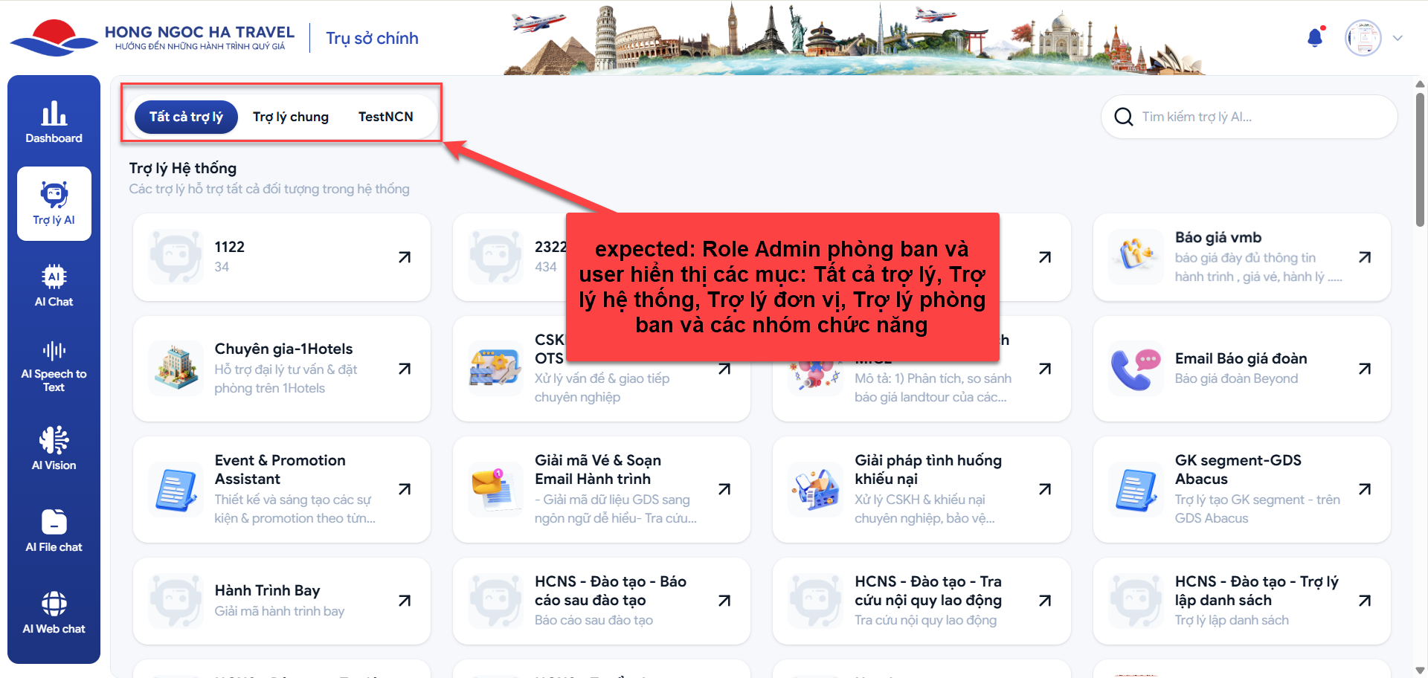Click arrow on Email Báo giá đoàn card
This screenshot has width=1428, height=678.
coord(1365,369)
